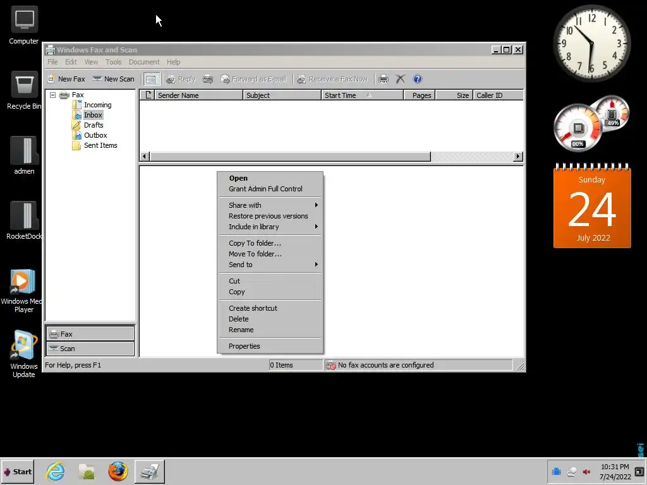Open the Edit menu
This screenshot has width=647, height=485.
pos(71,62)
